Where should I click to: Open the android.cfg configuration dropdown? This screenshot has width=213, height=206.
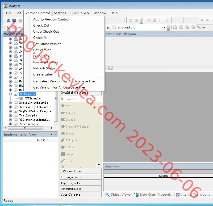164,27
